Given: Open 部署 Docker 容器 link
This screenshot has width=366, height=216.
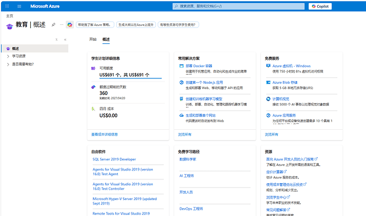Looking at the screenshot, I should 199,66.
